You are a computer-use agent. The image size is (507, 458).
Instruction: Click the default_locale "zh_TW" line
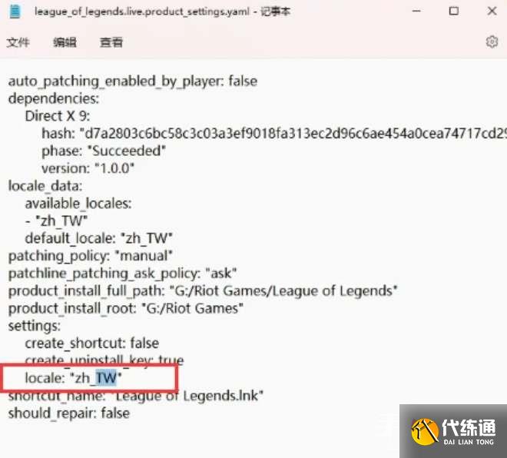click(98, 238)
